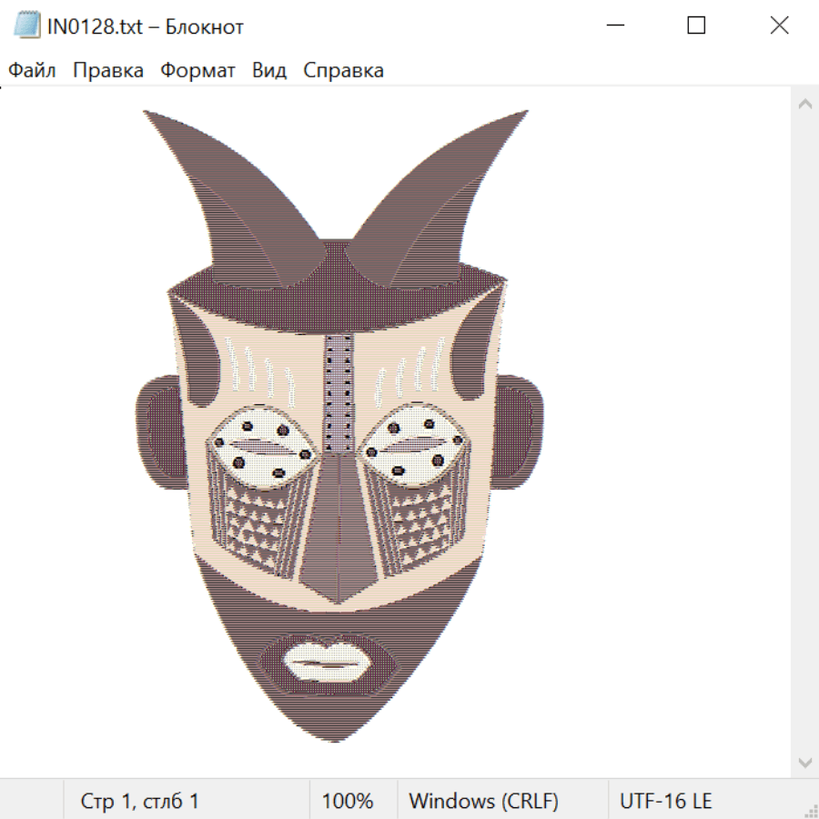Image resolution: width=819 pixels, height=819 pixels.
Task: Click the vertical scrollbar track in the middle
Action: coord(804,432)
